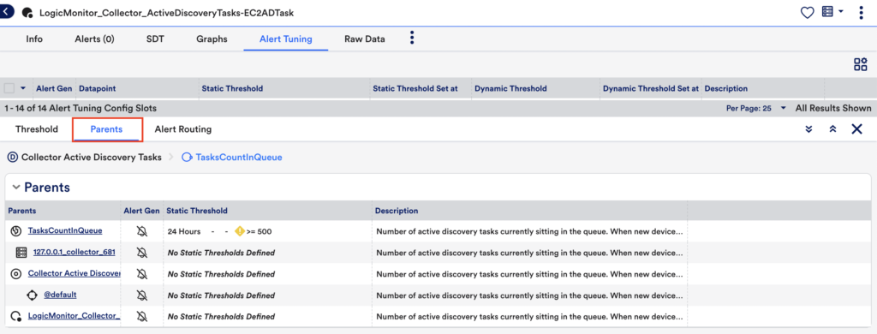Toggle the alert bell for TasksCountInQueue row
This screenshot has width=877, height=334.
[x=142, y=231]
